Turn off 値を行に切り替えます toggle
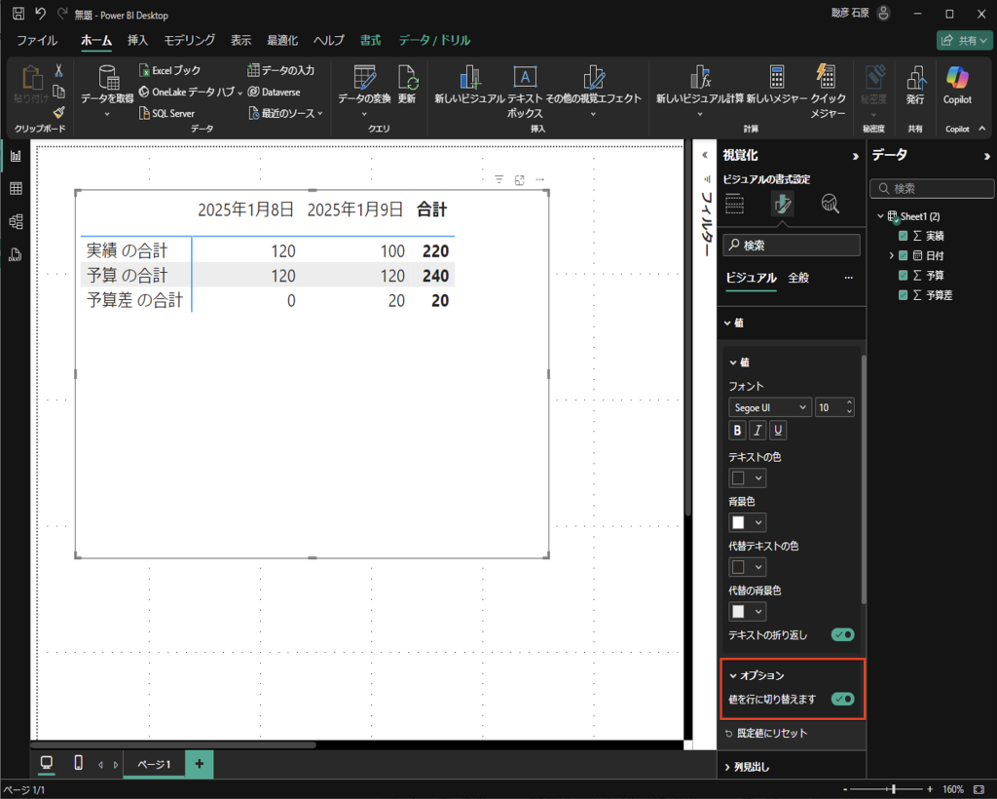Image resolution: width=997 pixels, height=799 pixels. [842, 699]
